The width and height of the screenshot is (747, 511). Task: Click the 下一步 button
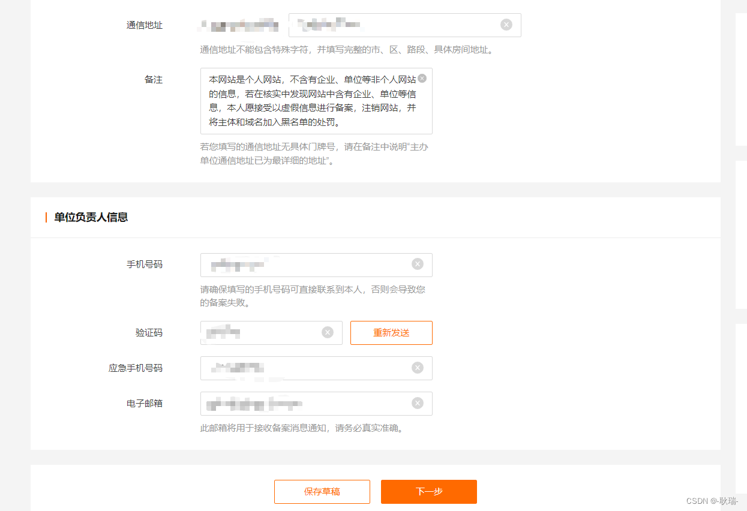click(429, 492)
